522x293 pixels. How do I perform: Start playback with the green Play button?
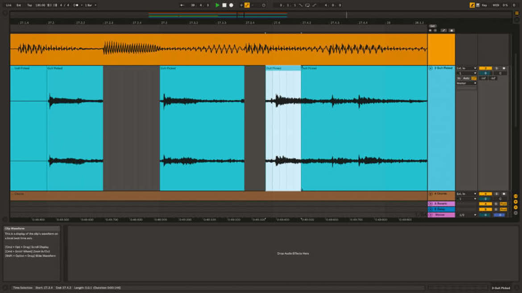click(x=217, y=5)
